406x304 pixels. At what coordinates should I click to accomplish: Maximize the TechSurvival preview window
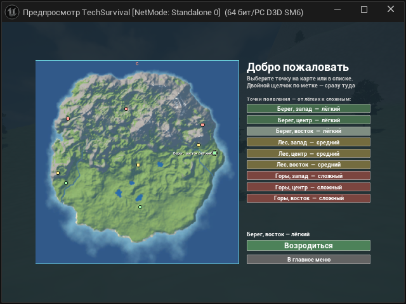click(x=364, y=10)
